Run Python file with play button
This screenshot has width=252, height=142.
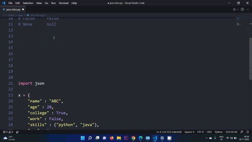pos(235,9)
